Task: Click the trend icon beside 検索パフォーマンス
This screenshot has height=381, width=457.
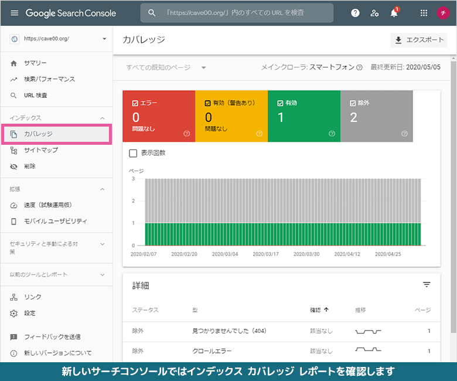Action: tap(13, 79)
